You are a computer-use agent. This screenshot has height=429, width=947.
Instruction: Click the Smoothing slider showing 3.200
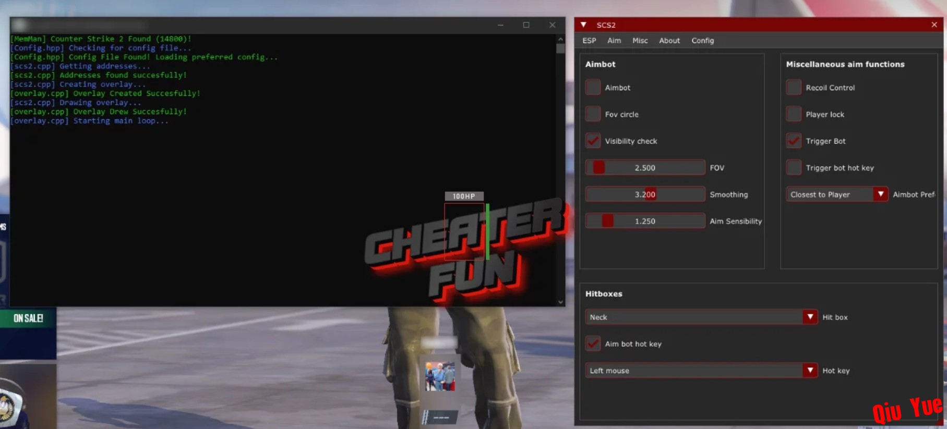(x=645, y=194)
